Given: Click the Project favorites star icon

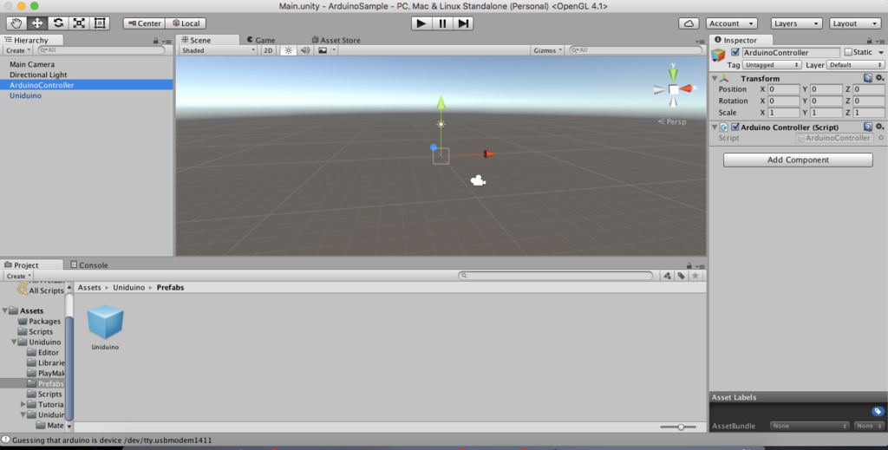Looking at the screenshot, I should coord(695,276).
